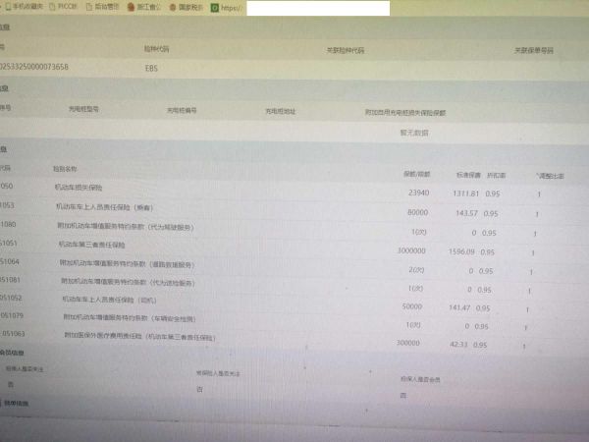Click the 充电桩型号 column header

coord(83,110)
